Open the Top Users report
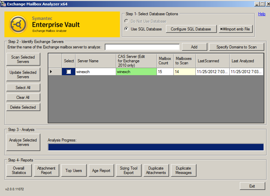This screenshot has width=270, height=196. pos(74,170)
